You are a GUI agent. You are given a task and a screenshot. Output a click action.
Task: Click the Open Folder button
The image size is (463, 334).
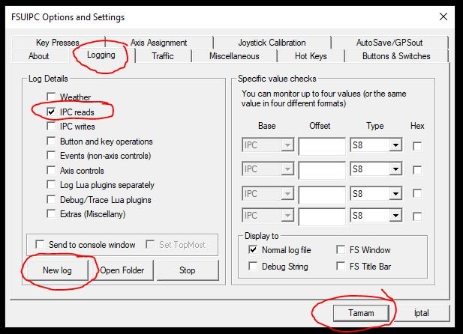[122, 270]
